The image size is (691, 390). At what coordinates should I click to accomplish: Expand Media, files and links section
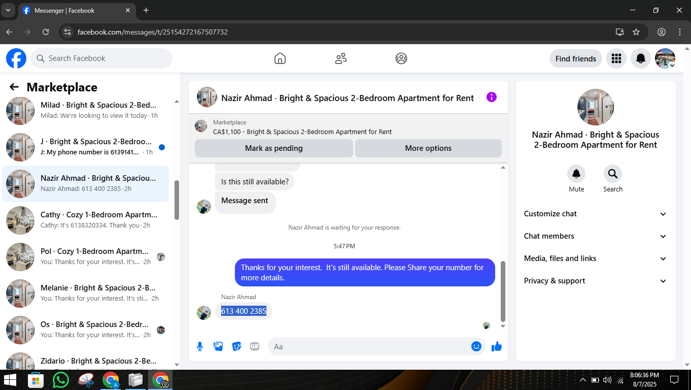point(596,258)
